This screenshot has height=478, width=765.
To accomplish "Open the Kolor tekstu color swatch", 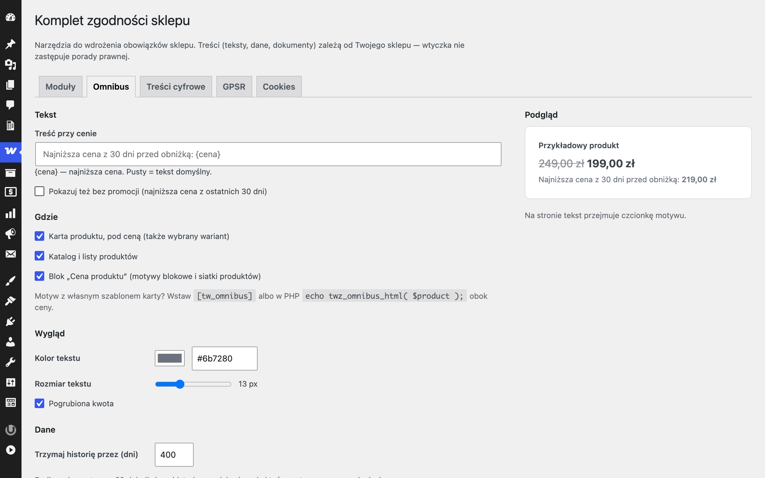I will (170, 358).
